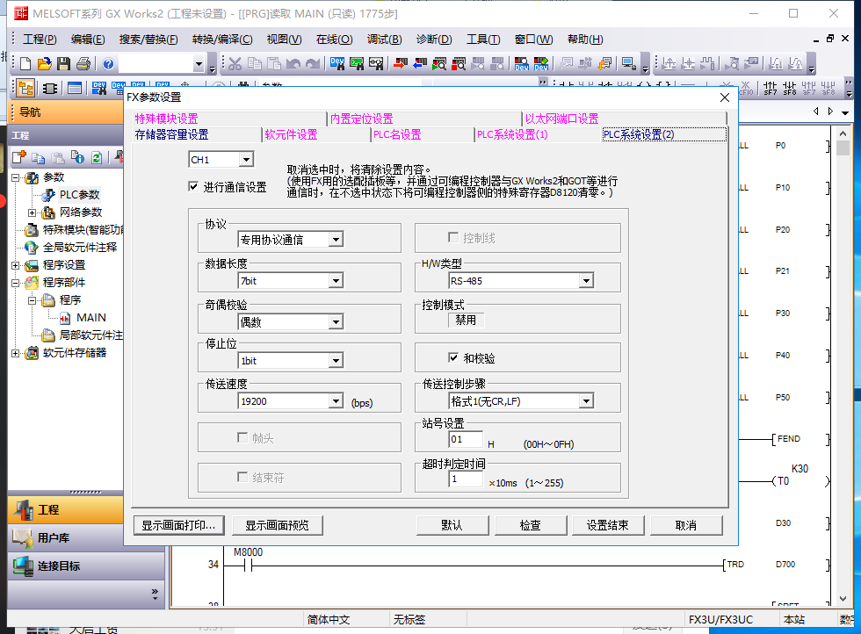Viewport: 861px width, 634px height.
Task: Click the 设置结束 button
Action: click(608, 525)
